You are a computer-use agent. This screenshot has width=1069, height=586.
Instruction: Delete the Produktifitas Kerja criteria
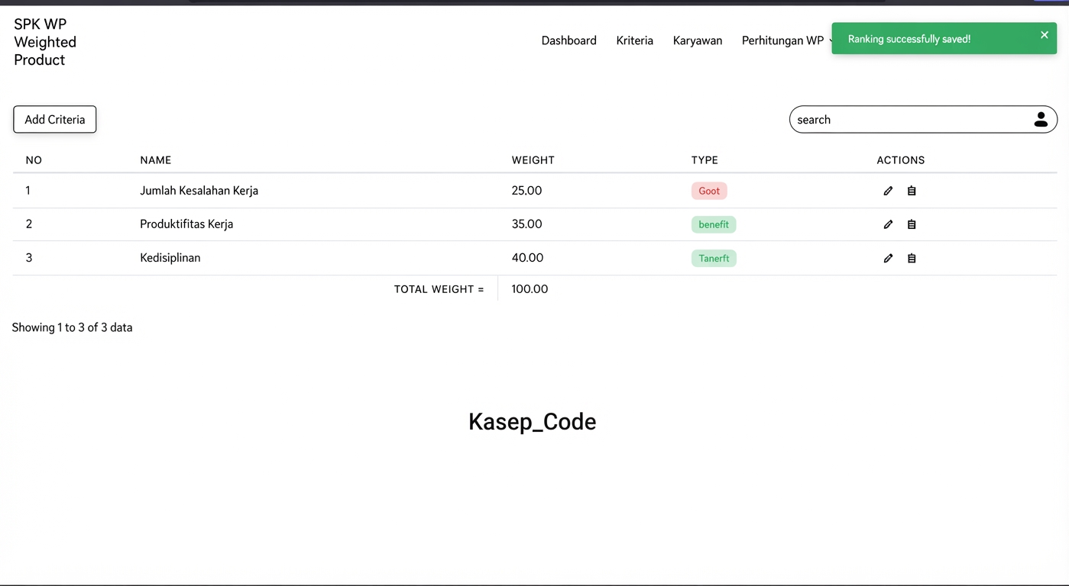coord(912,224)
